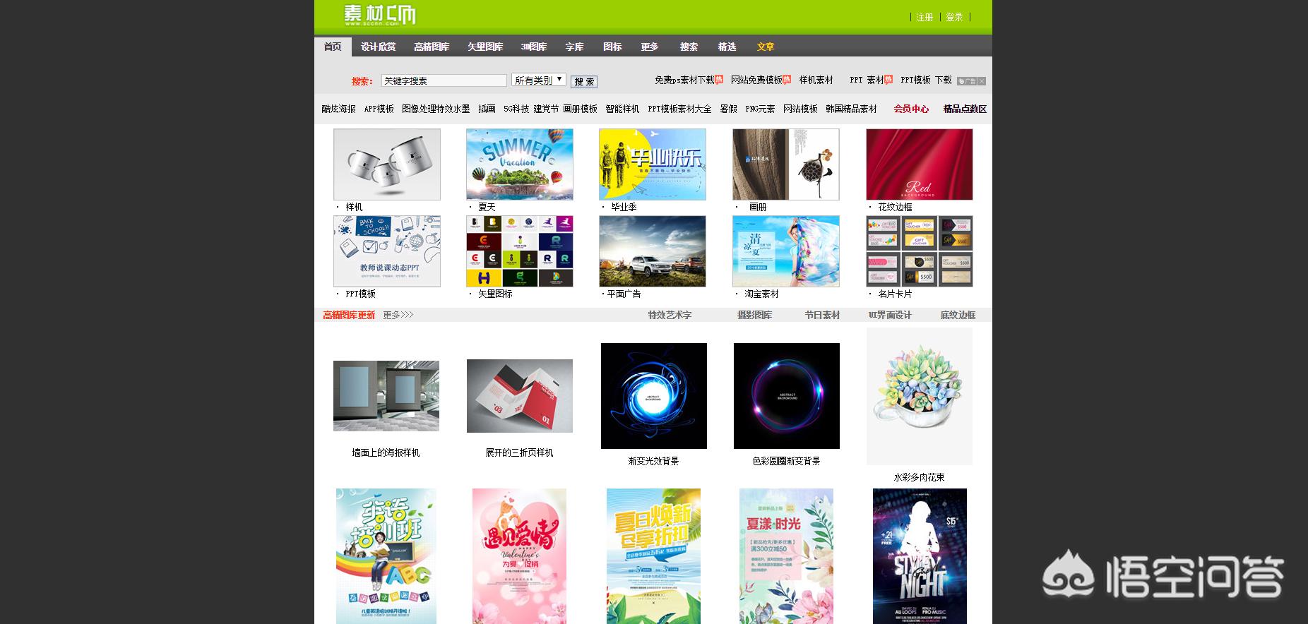Screen dimensions: 1308x624
Task: Open 图像处理特效水墨 tag link
Action: 436,109
